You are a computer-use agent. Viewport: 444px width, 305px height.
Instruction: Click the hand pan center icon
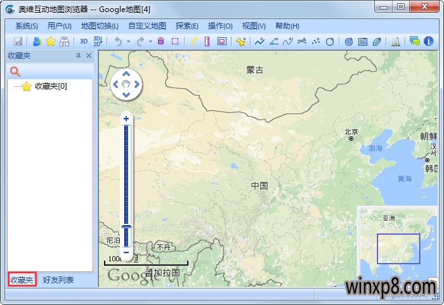126,84
